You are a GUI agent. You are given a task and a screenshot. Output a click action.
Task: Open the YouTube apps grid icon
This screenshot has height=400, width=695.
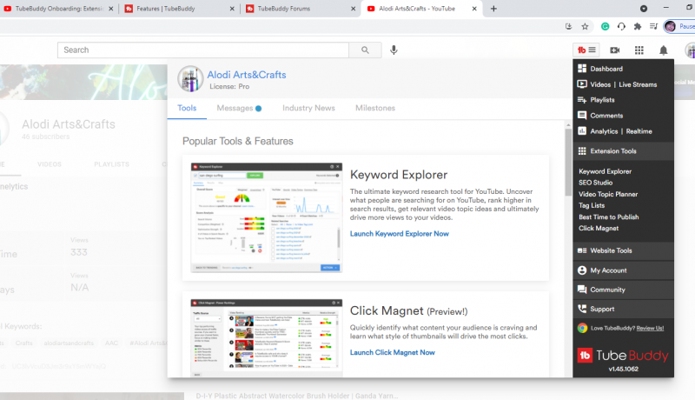[x=639, y=50]
